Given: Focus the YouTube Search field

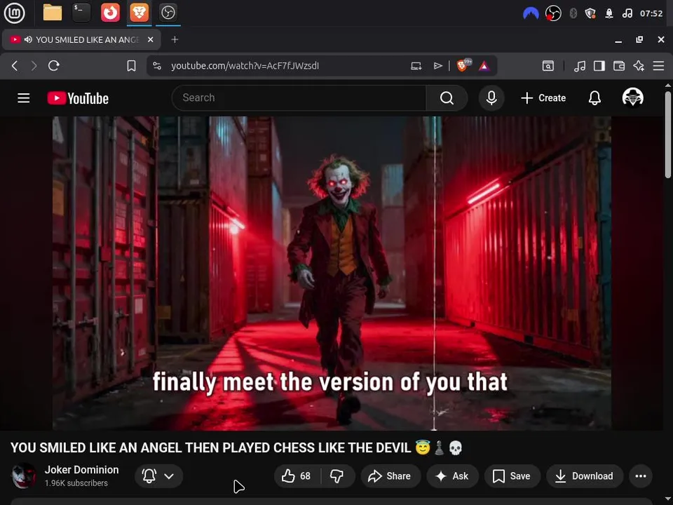Looking at the screenshot, I should [299, 98].
